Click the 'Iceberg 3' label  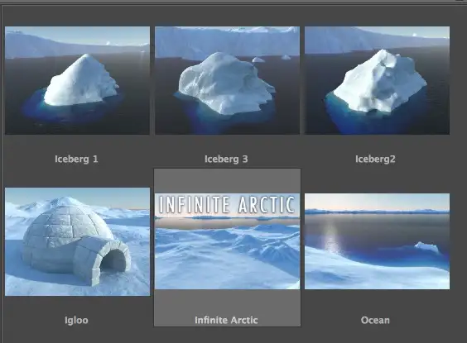point(226,160)
